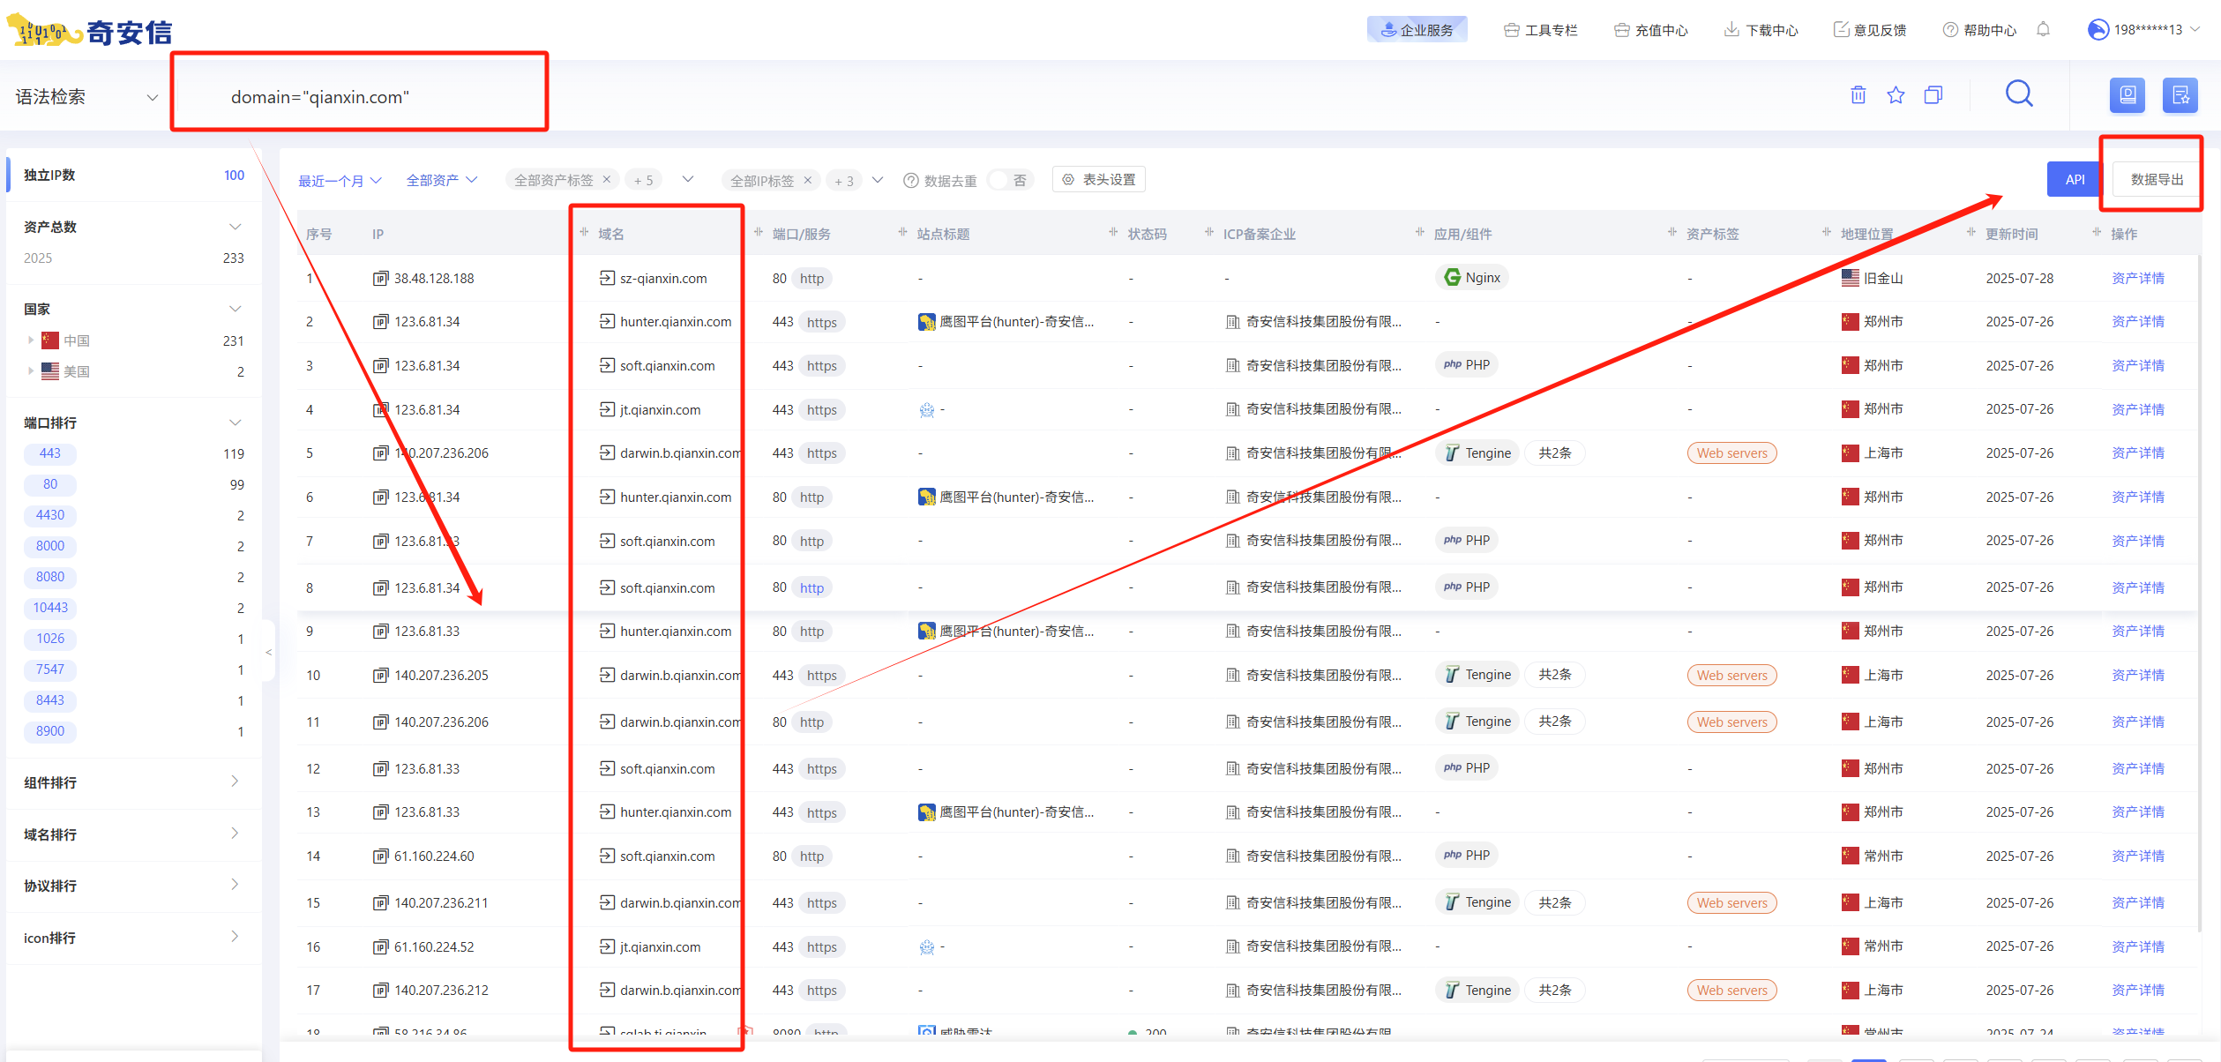2221x1062 pixels.
Task: Click the trash delete icon in search bar
Action: (x=1858, y=95)
